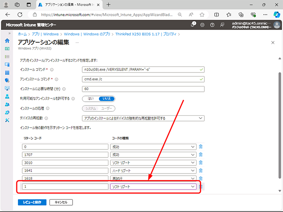Click キャンセル button
The image size is (283, 212).
tap(61, 202)
